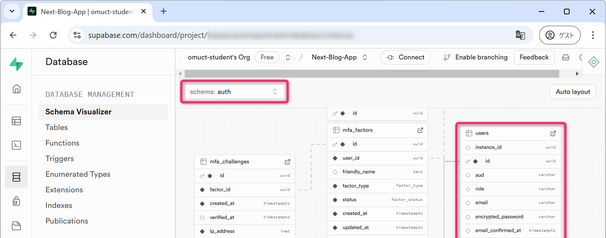Expand the schema: auth selector
606x238 pixels.
point(234,92)
